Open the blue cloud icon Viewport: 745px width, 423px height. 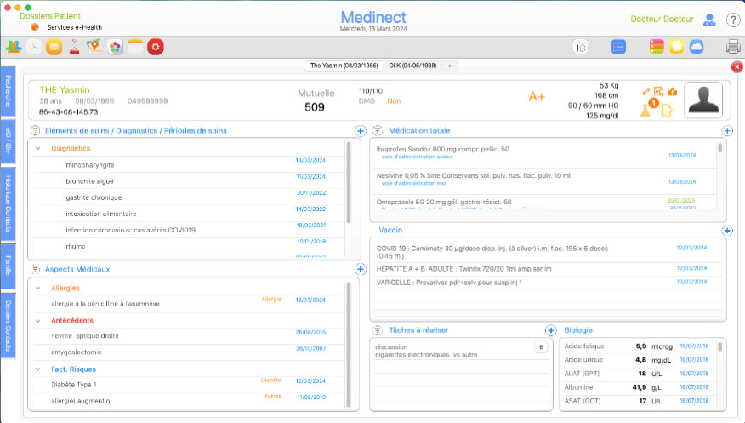[697, 47]
